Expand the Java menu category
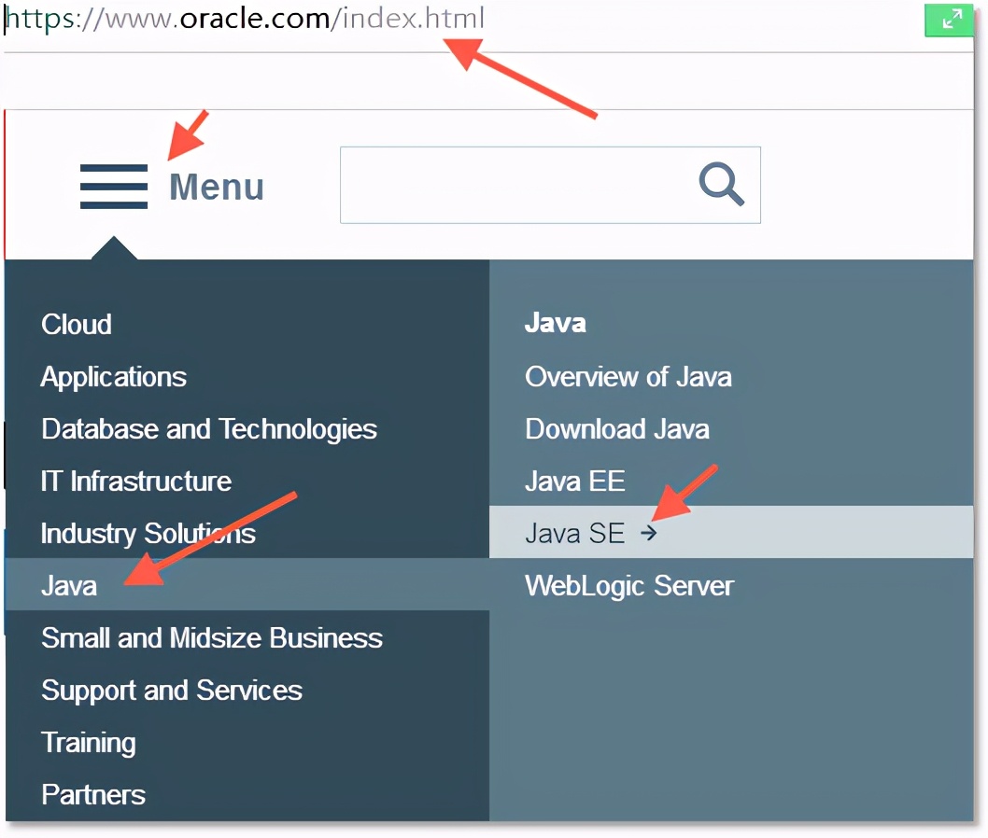The image size is (988, 838). pos(69,586)
